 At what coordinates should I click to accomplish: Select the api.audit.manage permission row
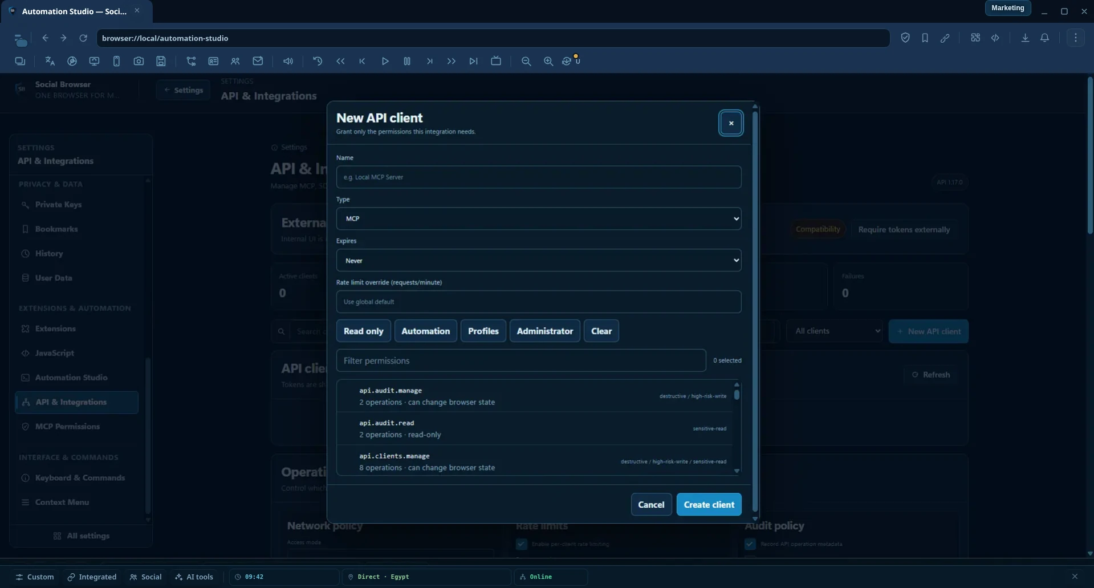click(x=534, y=396)
